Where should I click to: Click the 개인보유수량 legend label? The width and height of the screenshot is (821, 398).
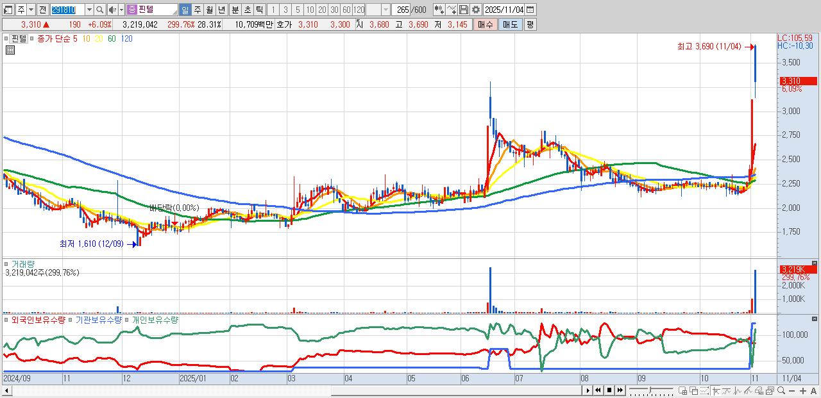coord(155,319)
